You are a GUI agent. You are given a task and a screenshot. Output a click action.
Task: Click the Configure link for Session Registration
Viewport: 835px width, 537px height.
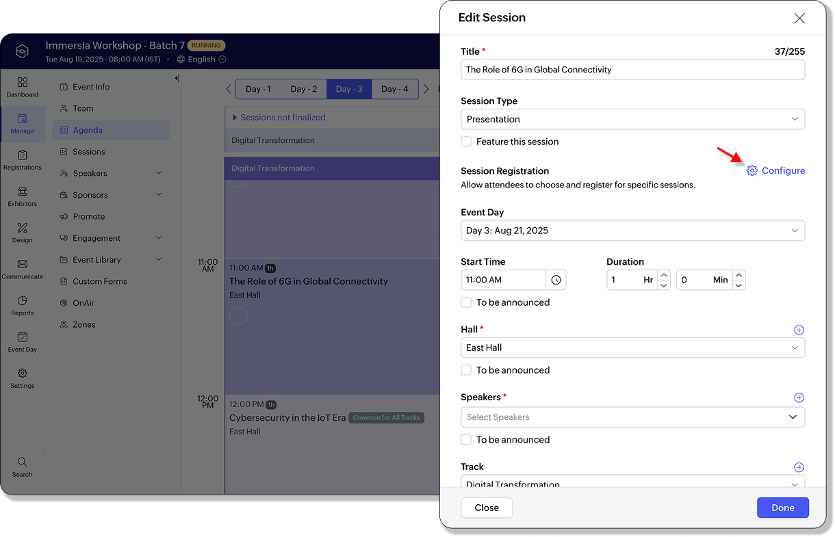[x=775, y=170]
